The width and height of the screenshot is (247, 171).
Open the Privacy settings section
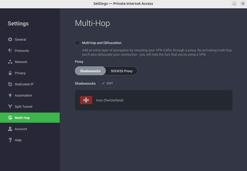(x=30, y=73)
